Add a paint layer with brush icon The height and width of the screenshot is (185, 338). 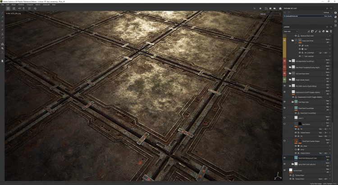[x=316, y=32]
